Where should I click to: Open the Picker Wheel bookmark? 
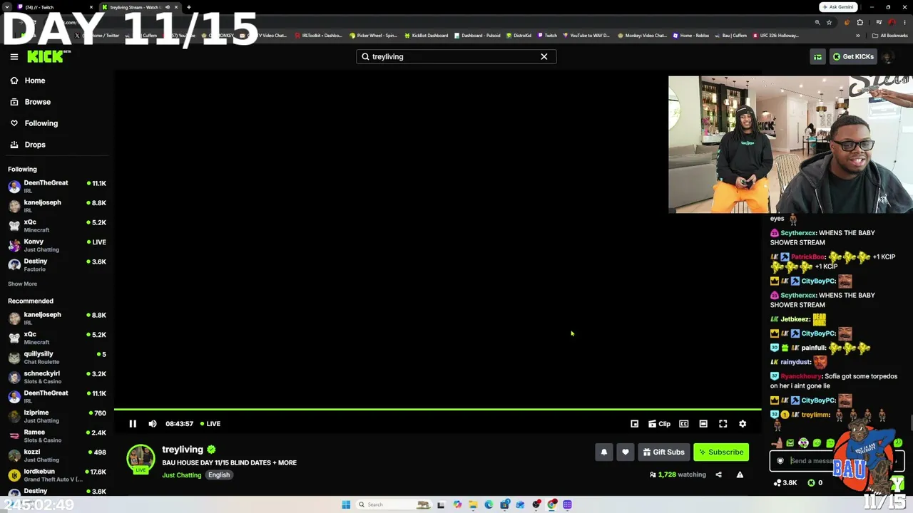[x=374, y=36]
